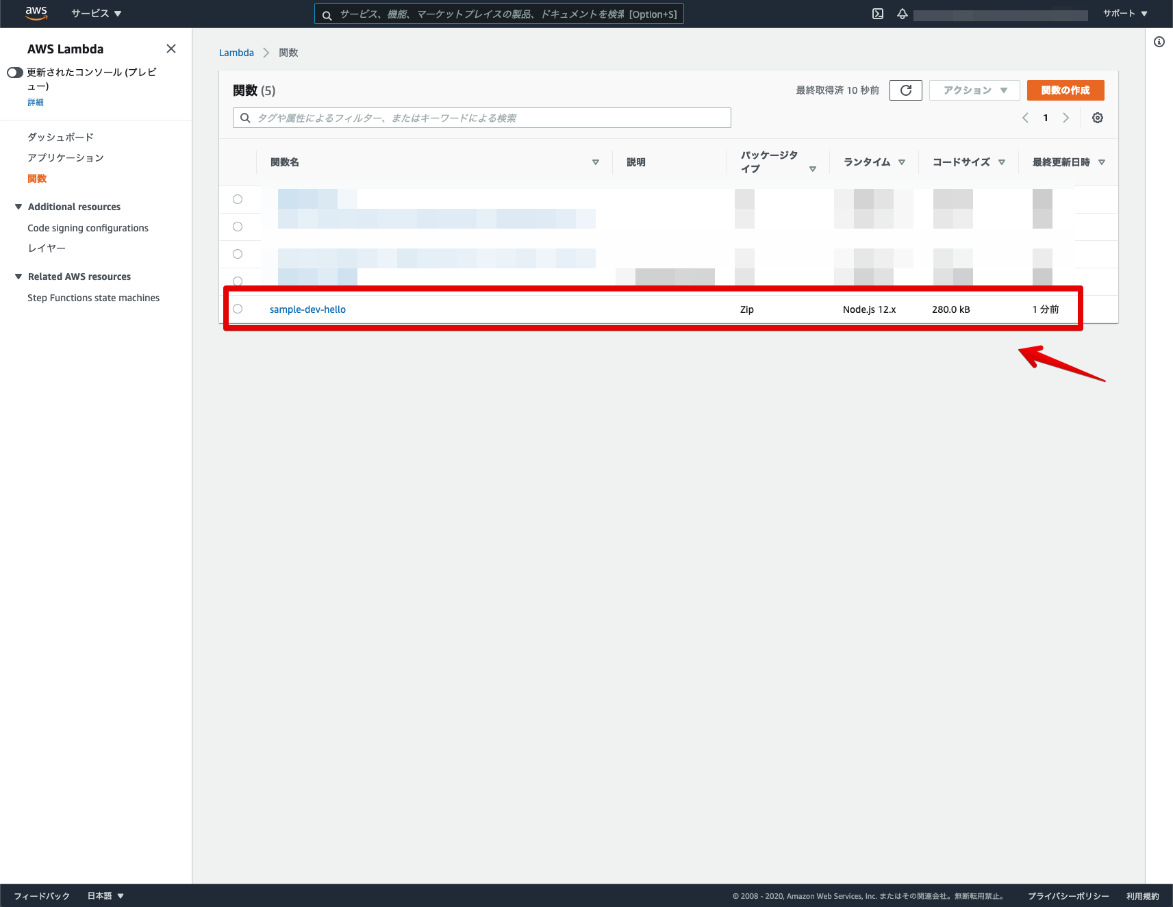Open Code signing configurations
Viewport: 1173px width, 907px height.
click(x=88, y=228)
